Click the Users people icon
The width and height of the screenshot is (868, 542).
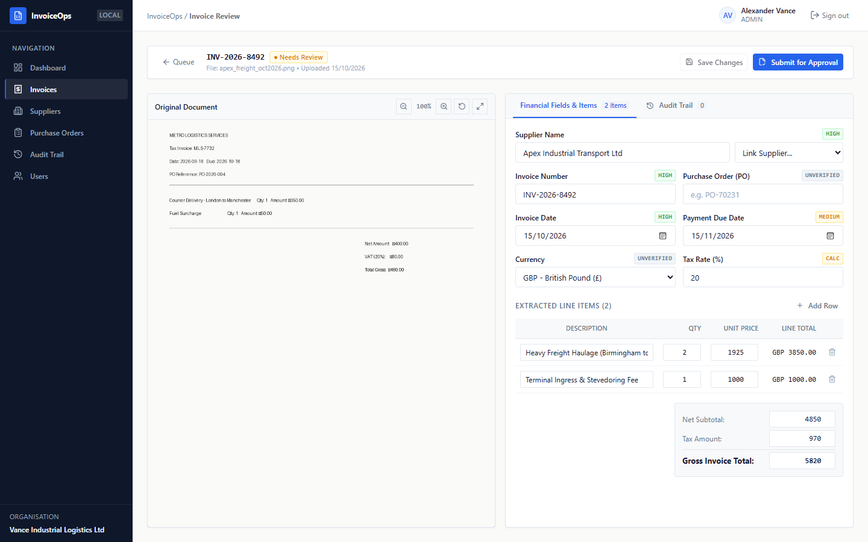pos(18,176)
